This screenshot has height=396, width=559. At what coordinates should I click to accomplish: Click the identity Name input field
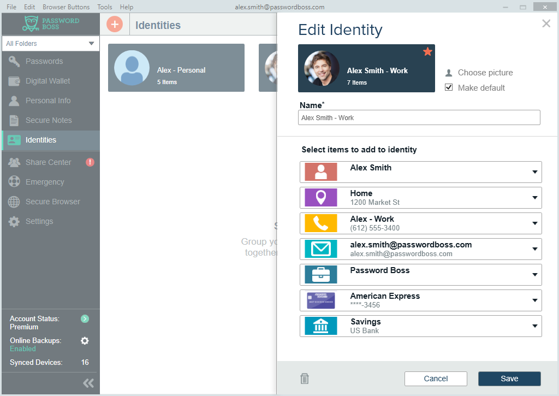point(419,117)
